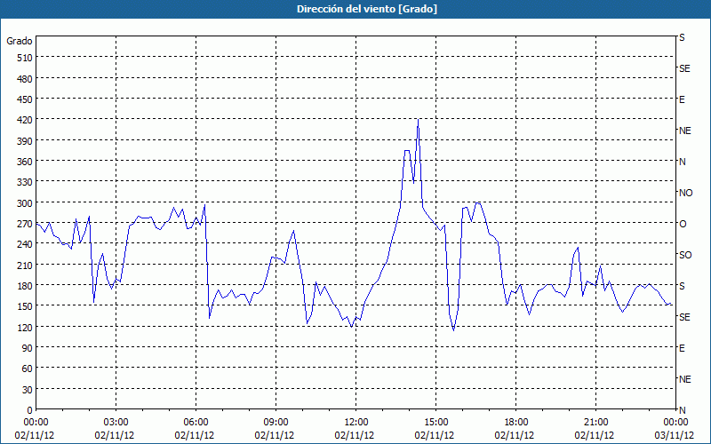Select the 90 y-axis value
Image resolution: width=711 pixels, height=444 pixels.
(28, 348)
